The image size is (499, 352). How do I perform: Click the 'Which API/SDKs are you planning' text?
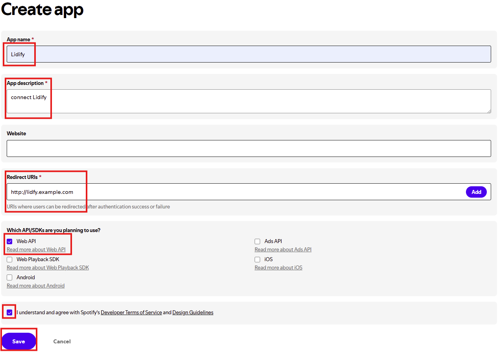(54, 230)
